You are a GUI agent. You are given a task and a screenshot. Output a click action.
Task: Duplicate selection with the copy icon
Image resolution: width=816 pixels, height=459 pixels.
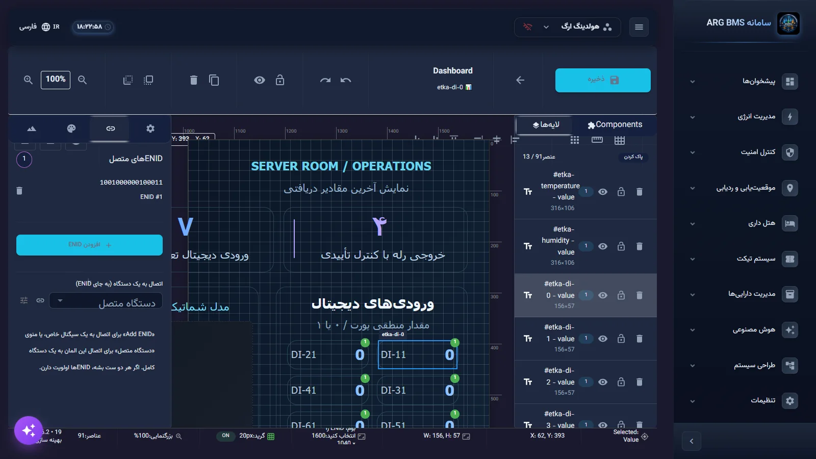(214, 80)
